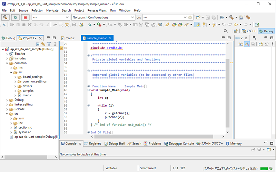Click the red Stop launch button

click(x=25, y=18)
